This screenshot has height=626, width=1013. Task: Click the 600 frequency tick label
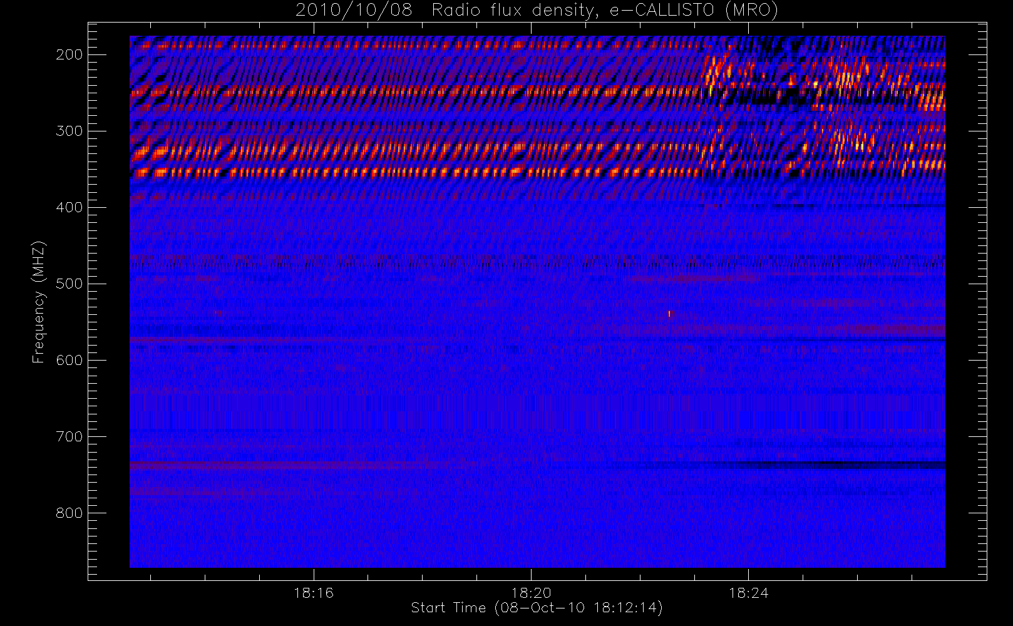[x=69, y=360]
